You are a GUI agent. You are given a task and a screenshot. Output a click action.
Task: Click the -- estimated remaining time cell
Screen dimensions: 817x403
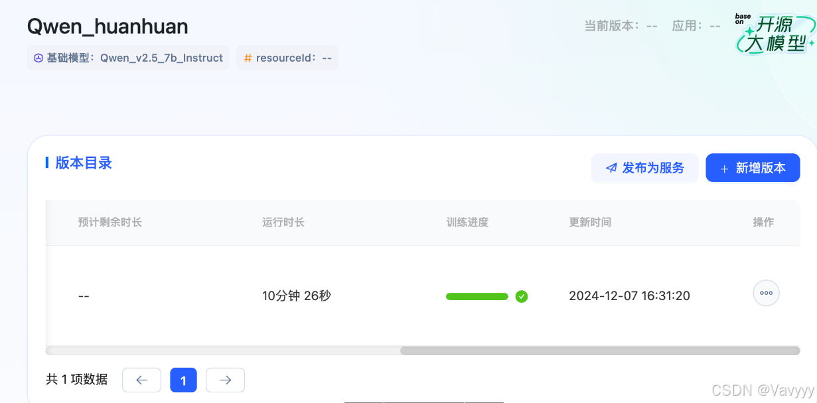coord(84,296)
